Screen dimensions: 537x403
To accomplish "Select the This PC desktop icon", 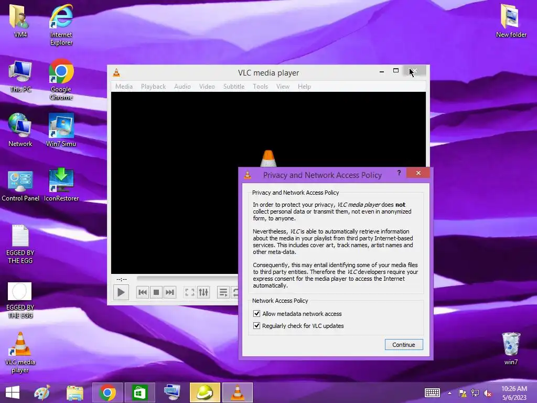I will click(20, 76).
